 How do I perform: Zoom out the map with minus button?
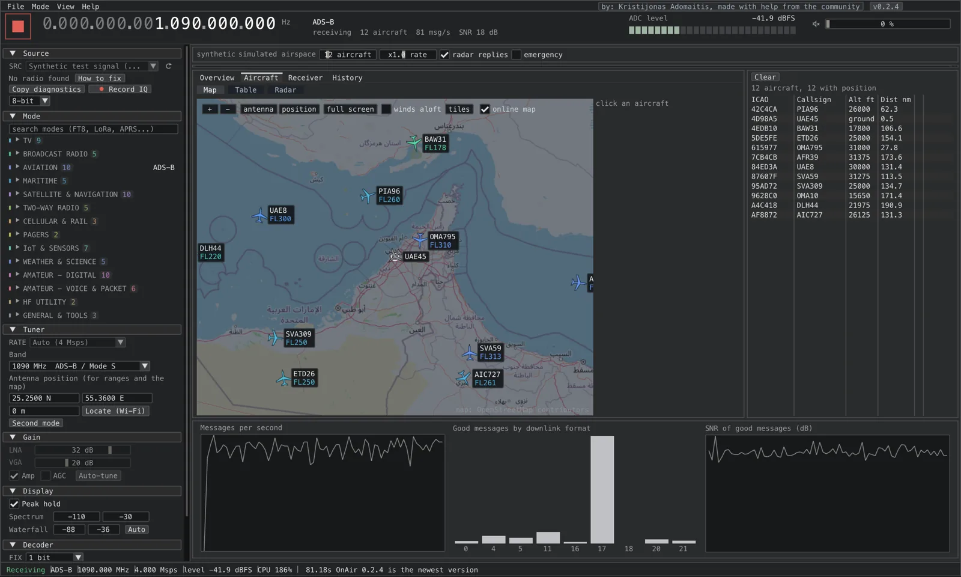click(x=228, y=109)
